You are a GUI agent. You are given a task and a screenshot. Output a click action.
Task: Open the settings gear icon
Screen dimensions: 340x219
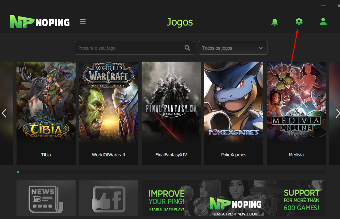(299, 21)
